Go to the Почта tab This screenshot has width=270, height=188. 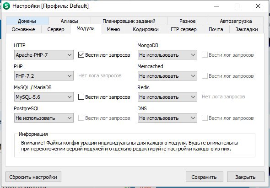[x=216, y=29]
